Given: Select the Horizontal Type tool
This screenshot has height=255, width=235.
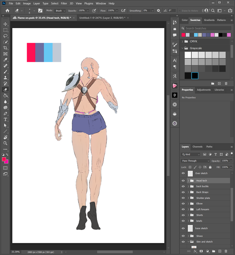Looking at the screenshot, I should point(5,119).
